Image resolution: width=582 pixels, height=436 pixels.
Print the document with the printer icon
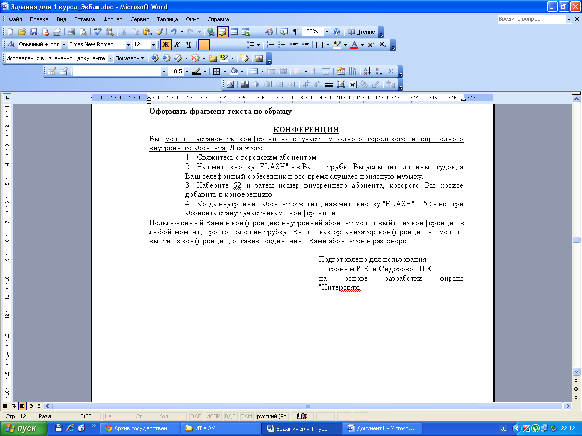tap(72, 32)
